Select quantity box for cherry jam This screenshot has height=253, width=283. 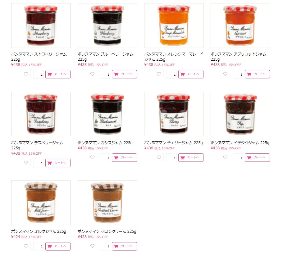[172, 158]
